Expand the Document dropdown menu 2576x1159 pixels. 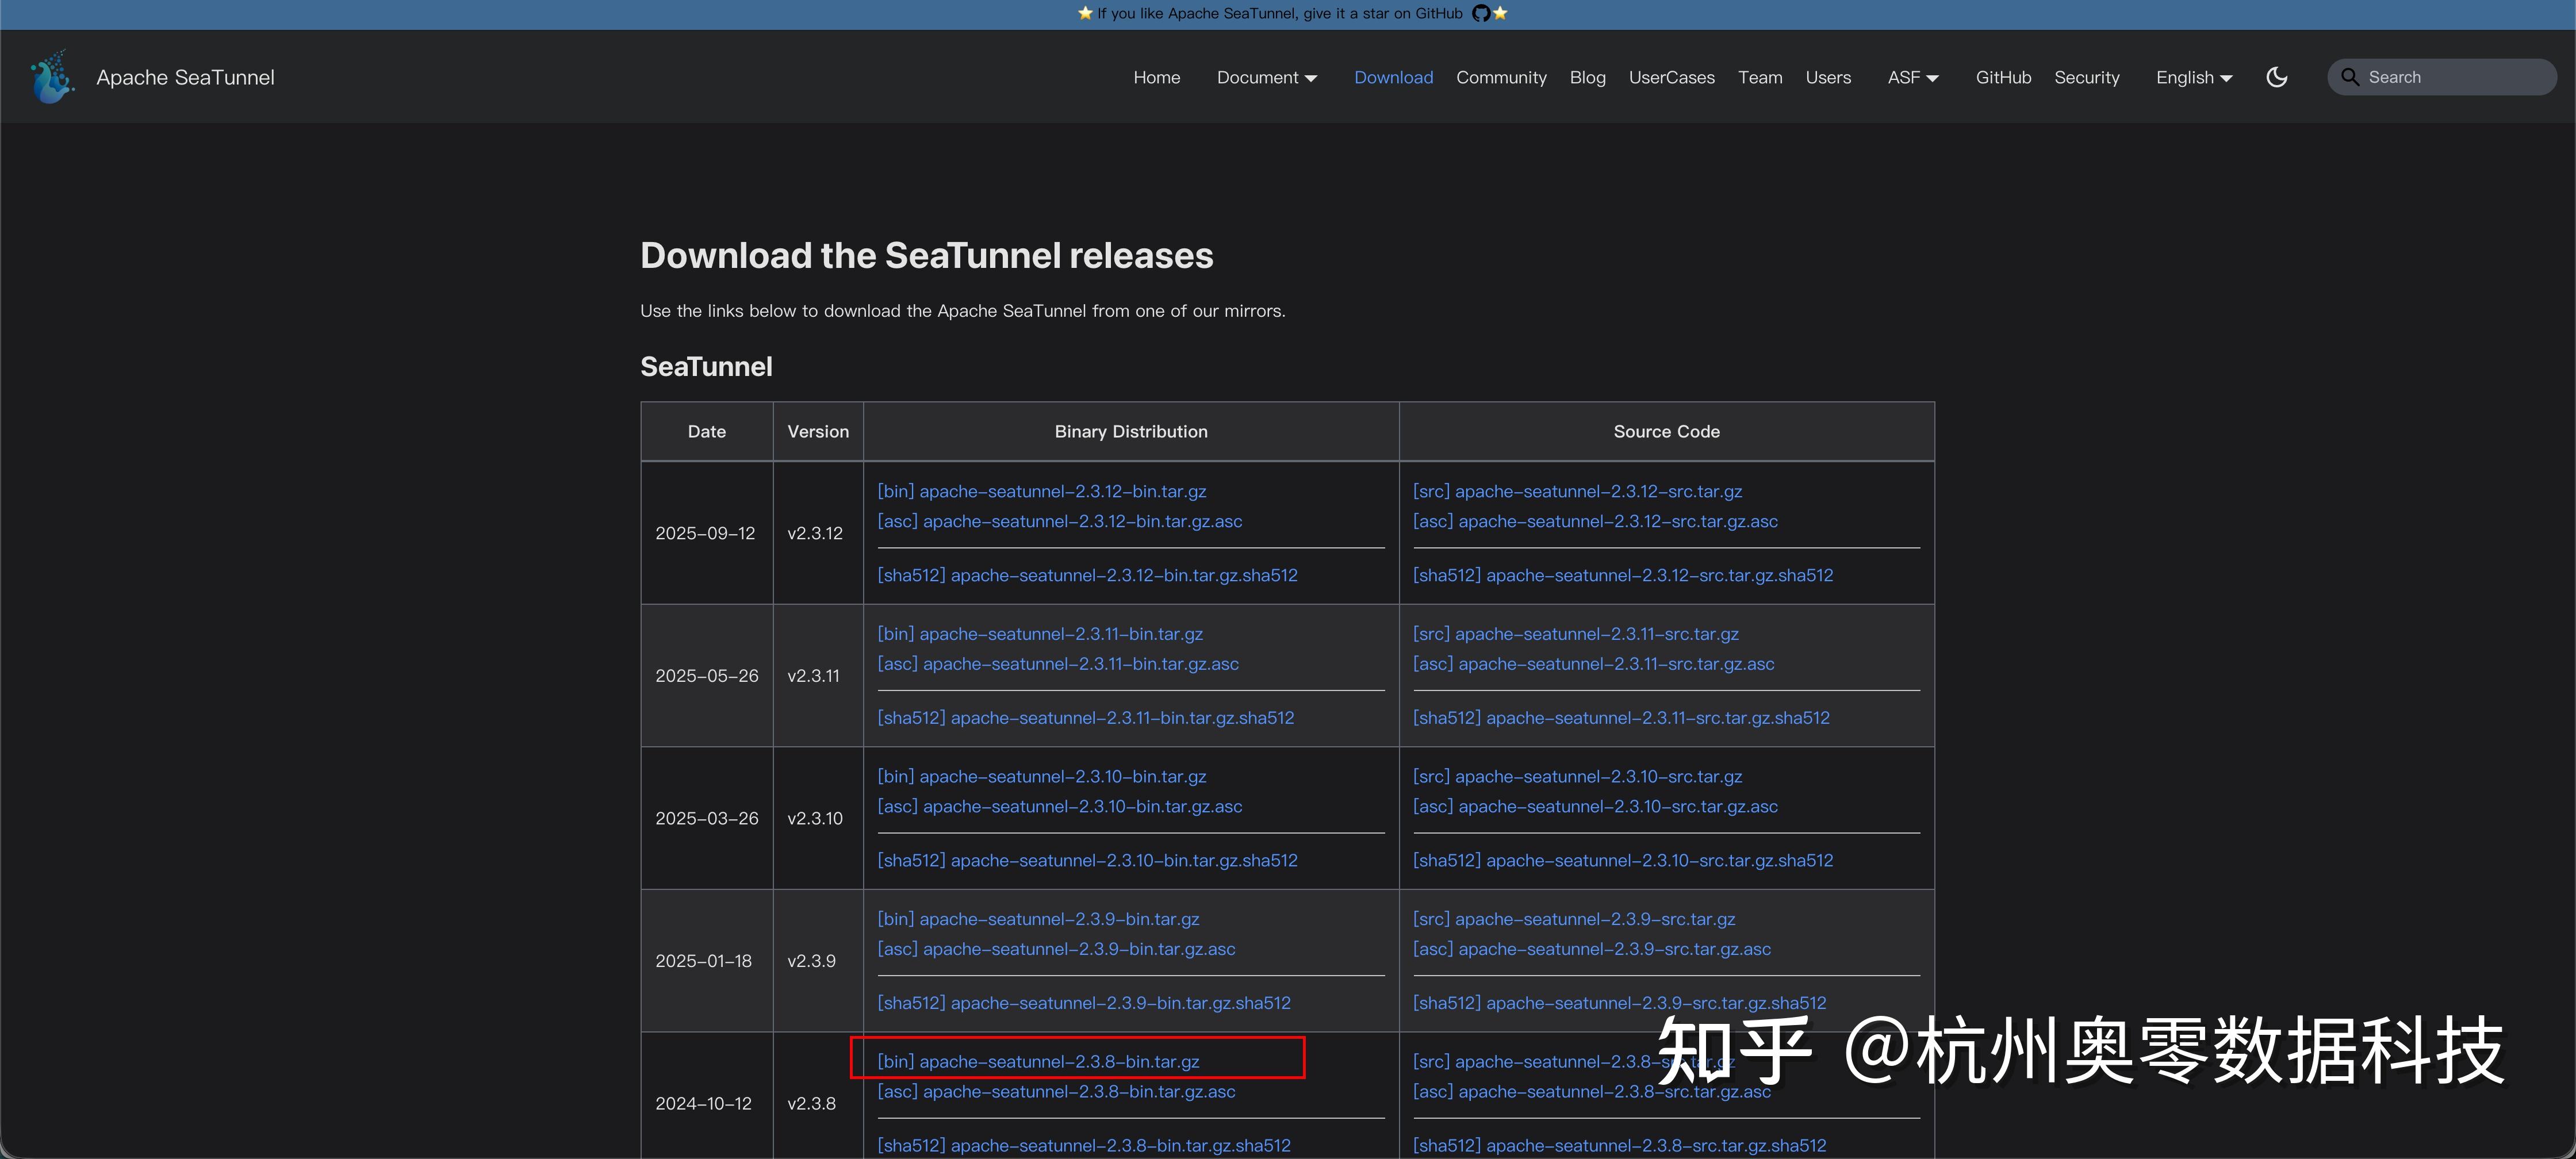pyautogui.click(x=1266, y=77)
